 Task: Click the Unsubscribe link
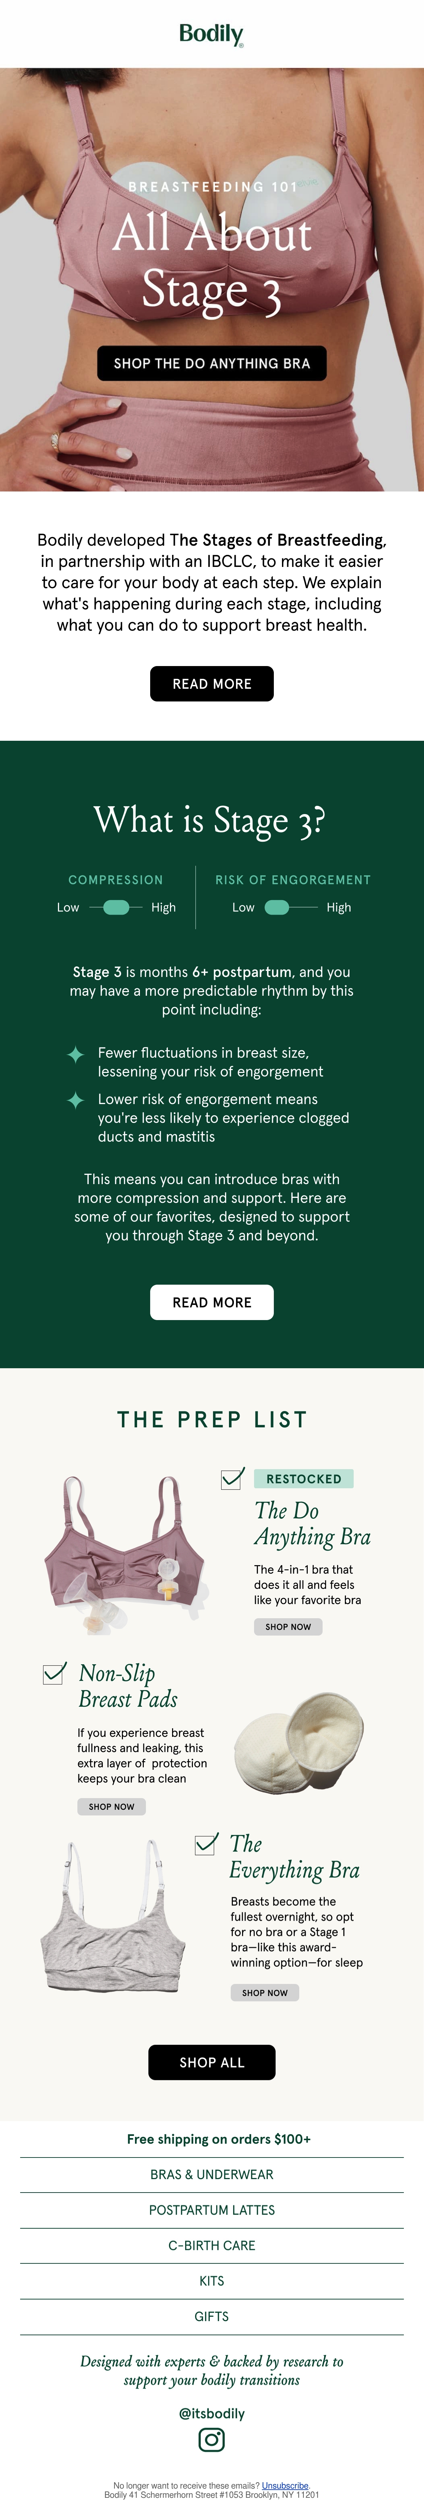pyautogui.click(x=285, y=2485)
